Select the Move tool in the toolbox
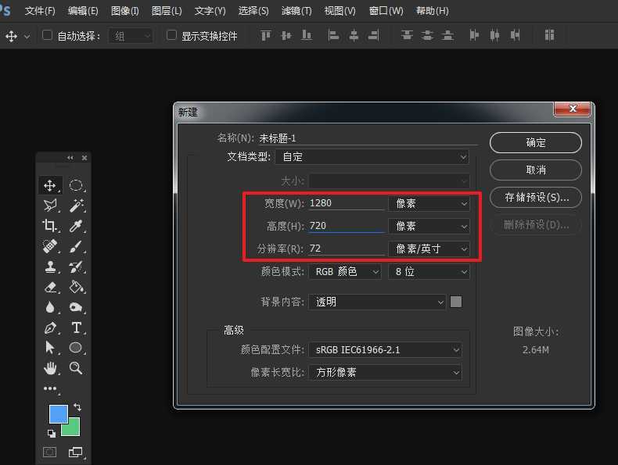 coord(50,185)
